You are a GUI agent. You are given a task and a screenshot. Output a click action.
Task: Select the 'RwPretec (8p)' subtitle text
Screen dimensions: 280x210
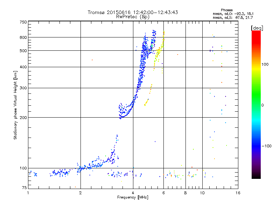coord(133,17)
